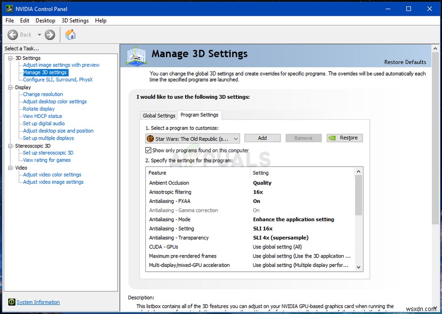
Task: Click the Forward navigation arrow
Action: (x=49, y=34)
